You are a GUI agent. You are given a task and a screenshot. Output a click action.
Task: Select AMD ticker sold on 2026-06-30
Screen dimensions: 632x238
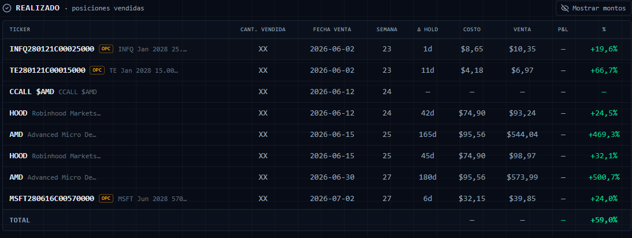pos(16,177)
